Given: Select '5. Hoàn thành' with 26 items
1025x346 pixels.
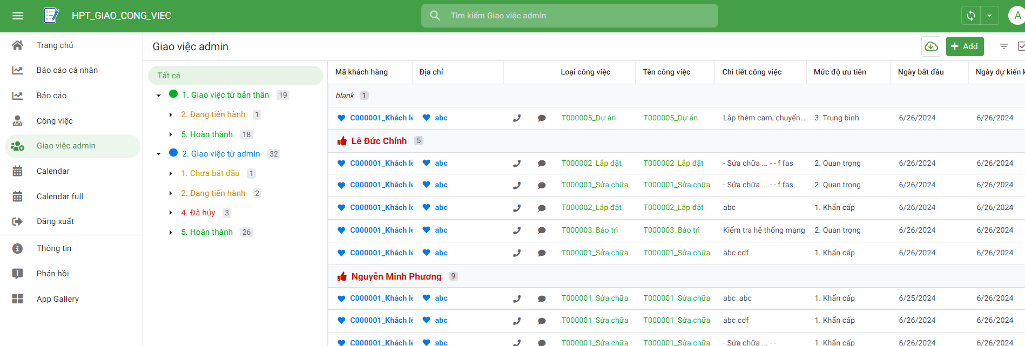Looking at the screenshot, I should coord(207,232).
